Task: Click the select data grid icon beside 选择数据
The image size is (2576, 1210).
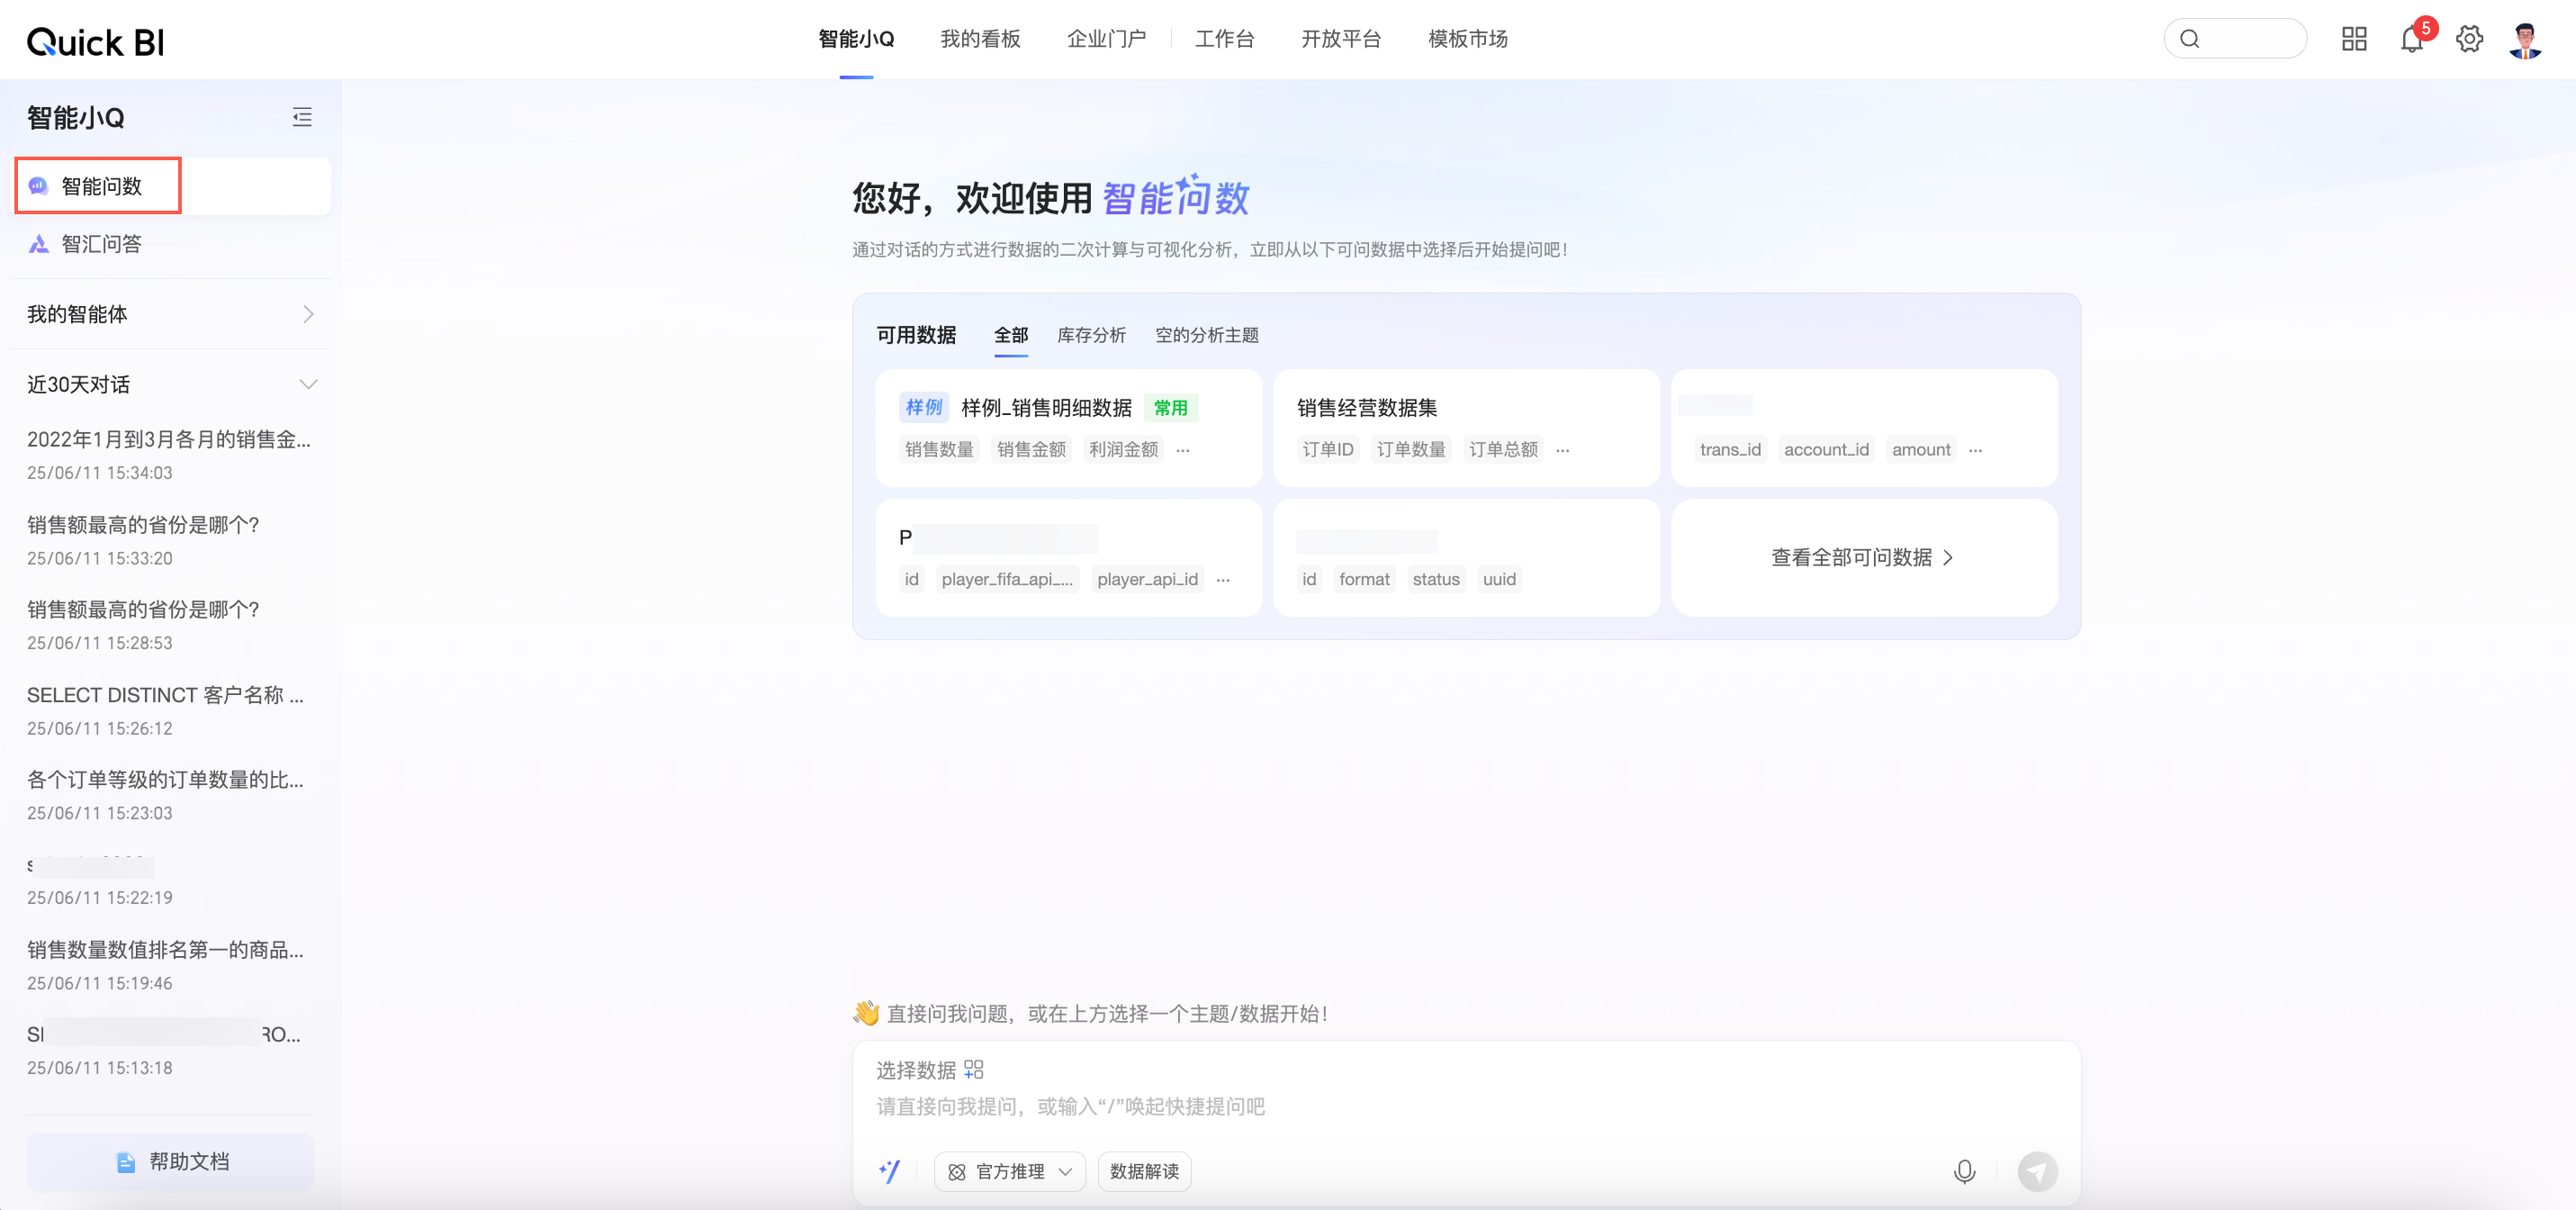Action: pyautogui.click(x=974, y=1070)
